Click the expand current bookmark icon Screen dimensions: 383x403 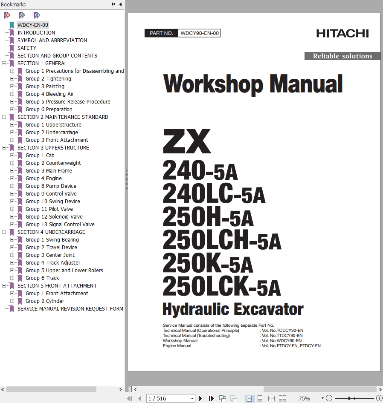coord(22,15)
